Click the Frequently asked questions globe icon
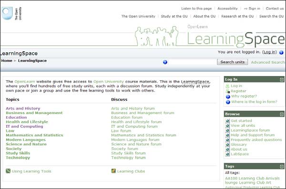This screenshot has width=286, height=189. pos(227,140)
